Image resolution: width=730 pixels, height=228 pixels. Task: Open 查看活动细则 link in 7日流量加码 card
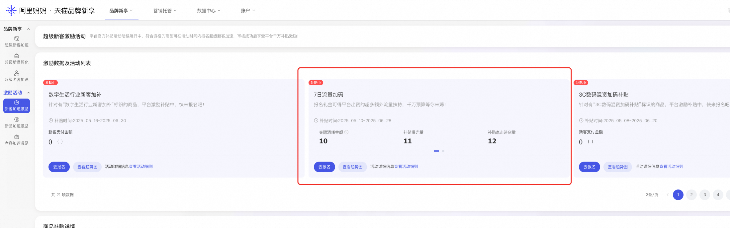click(x=406, y=167)
